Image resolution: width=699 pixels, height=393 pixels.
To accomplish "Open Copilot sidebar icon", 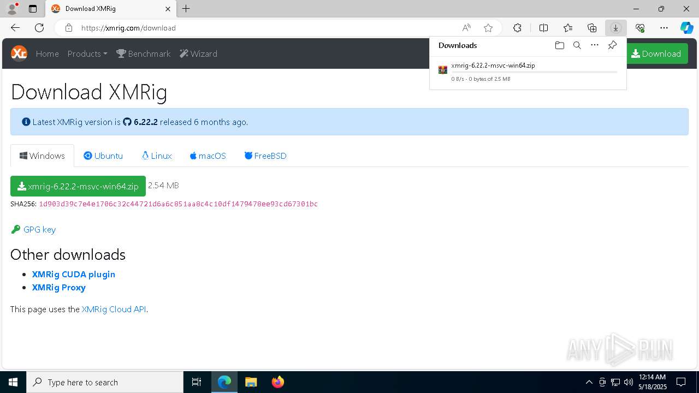I will [686, 28].
